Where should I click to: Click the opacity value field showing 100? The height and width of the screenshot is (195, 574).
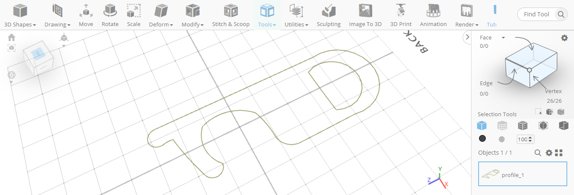click(525, 139)
